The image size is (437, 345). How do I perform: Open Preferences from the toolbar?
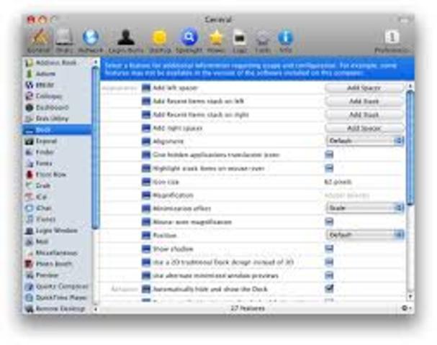392,41
